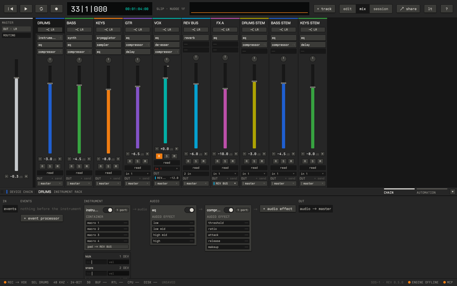Open the FX A output REV BUS dropdown
Viewport: 457px width, 286px height.
point(225,183)
